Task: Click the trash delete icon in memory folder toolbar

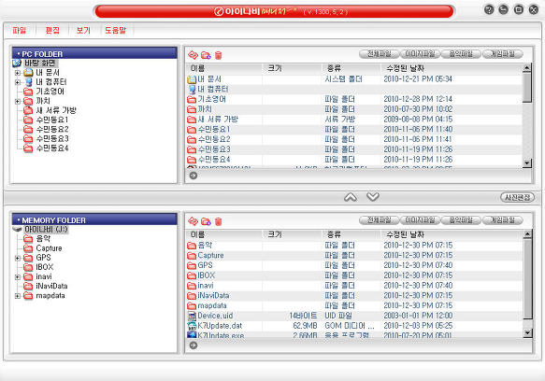Action: tap(218, 221)
